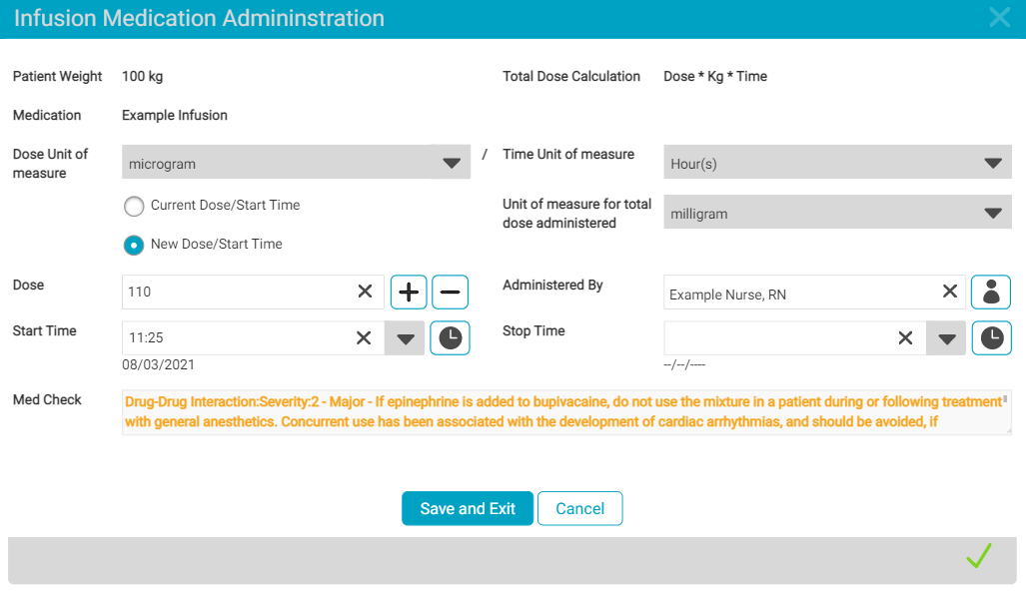Image resolution: width=1026 pixels, height=593 pixels.
Task: Decrease dose with the minus button
Action: 450,292
